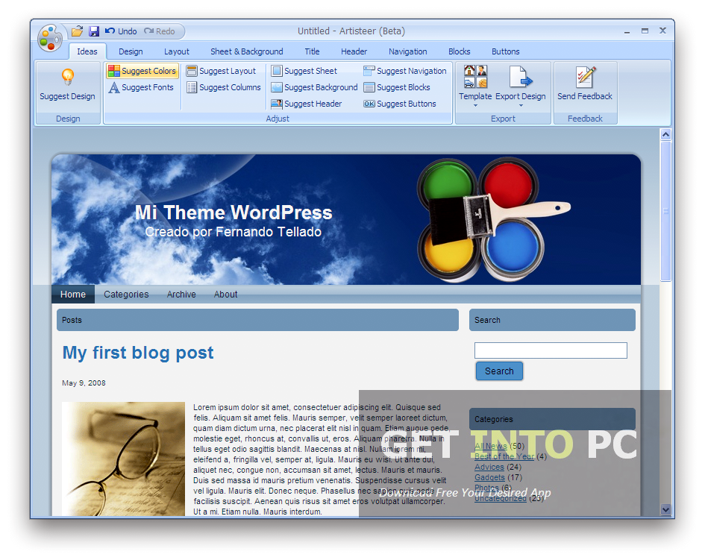705x560 pixels.
Task: Click the Open folder icon in quick access
Action: [x=78, y=31]
